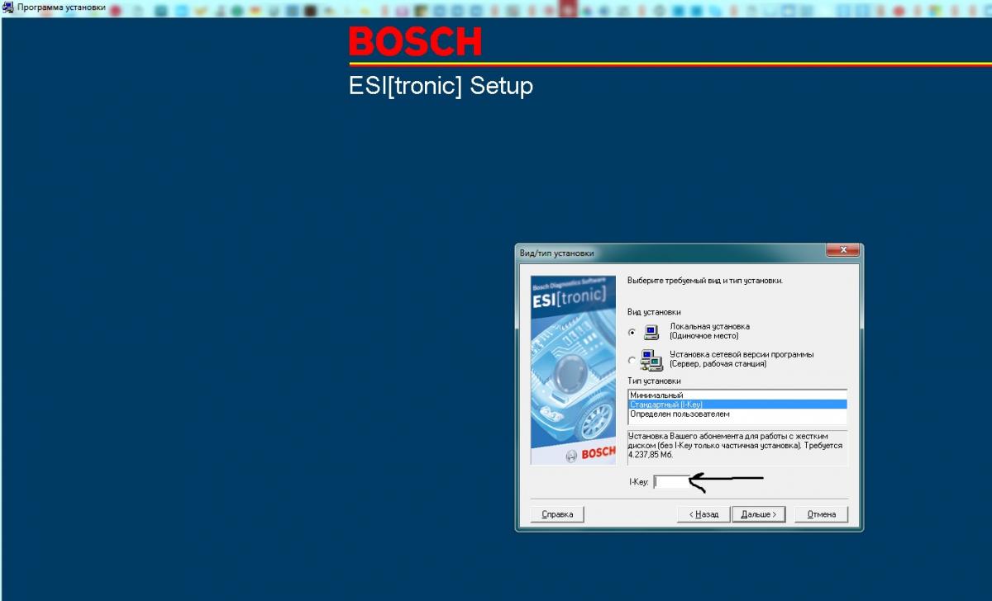The width and height of the screenshot is (992, 601).
Task: Select the Локальная установка radio button
Action: click(x=632, y=332)
